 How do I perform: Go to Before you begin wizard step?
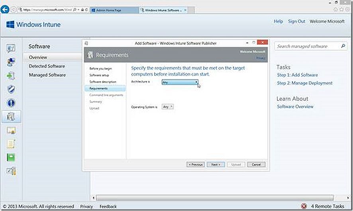100,68
